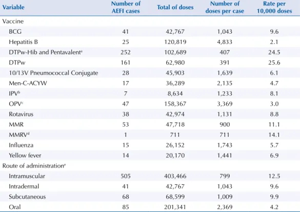Select the 'IPV' row label
The width and height of the screenshot is (300, 212).
coord(14,93)
